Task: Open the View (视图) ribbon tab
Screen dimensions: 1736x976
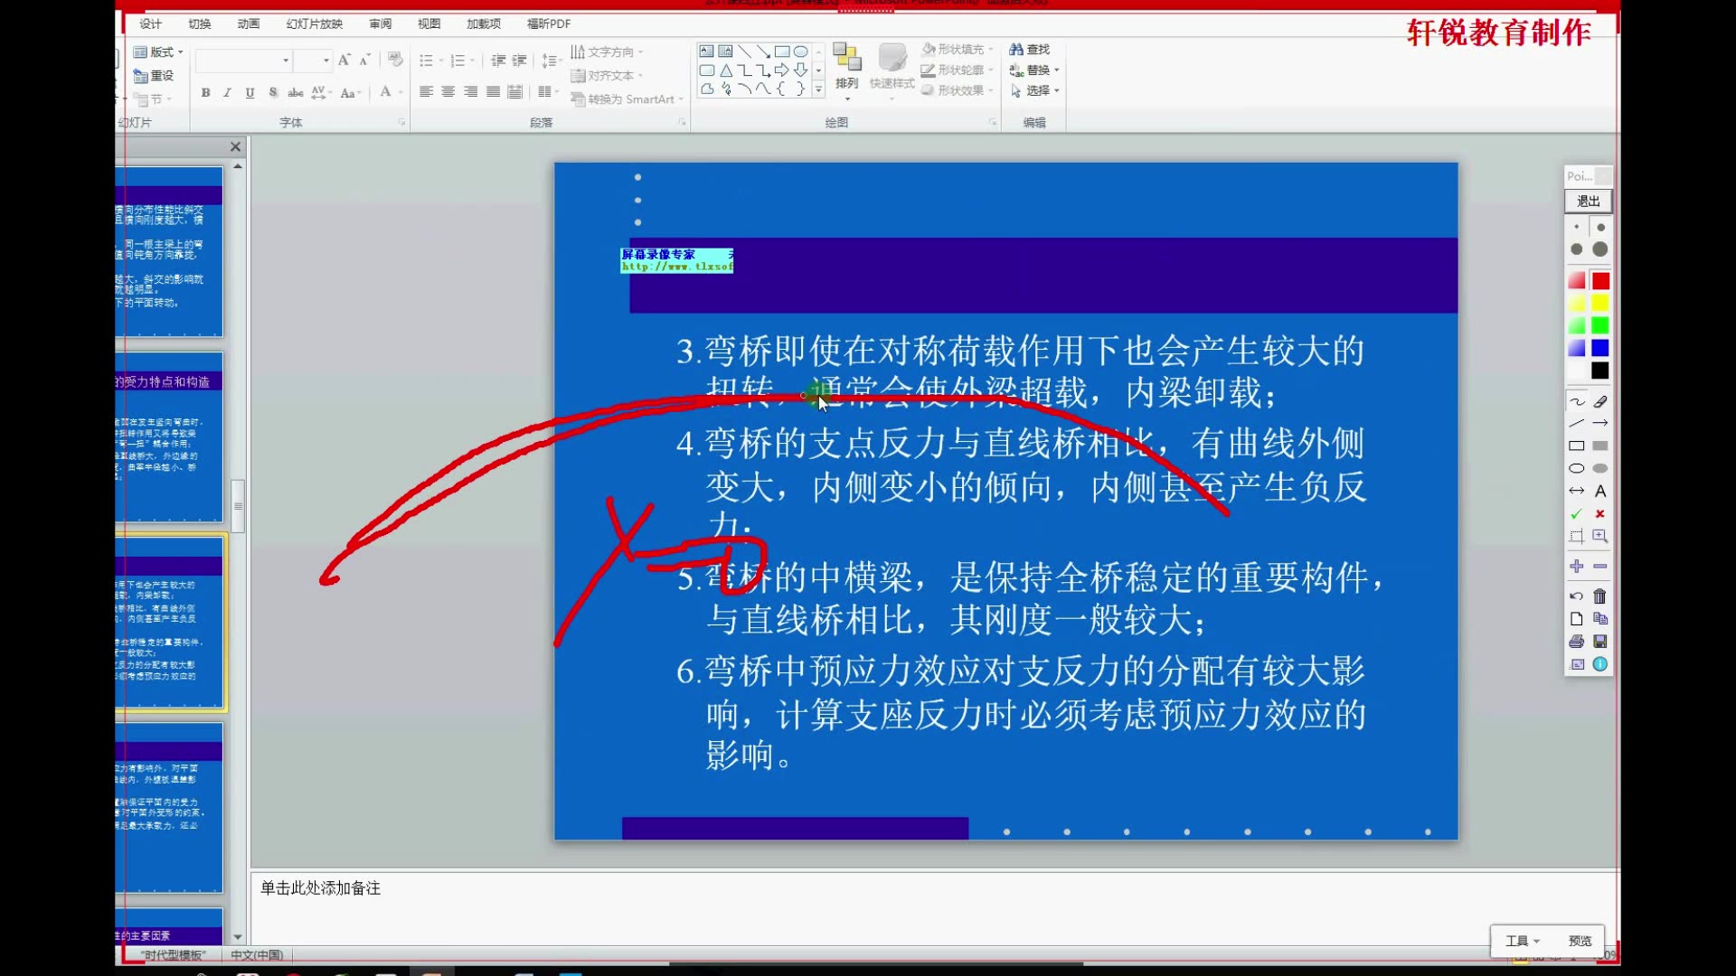Action: [429, 23]
